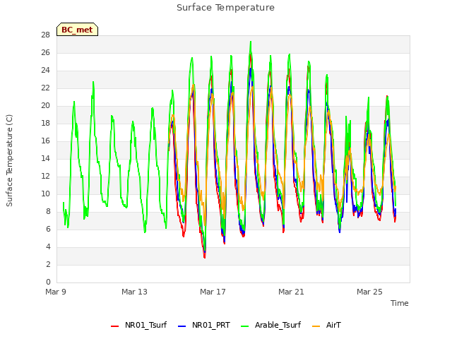Screen dimensions: 452x339
Task: Click the green Arable_Tsurf legend swatch
Action: (245, 326)
